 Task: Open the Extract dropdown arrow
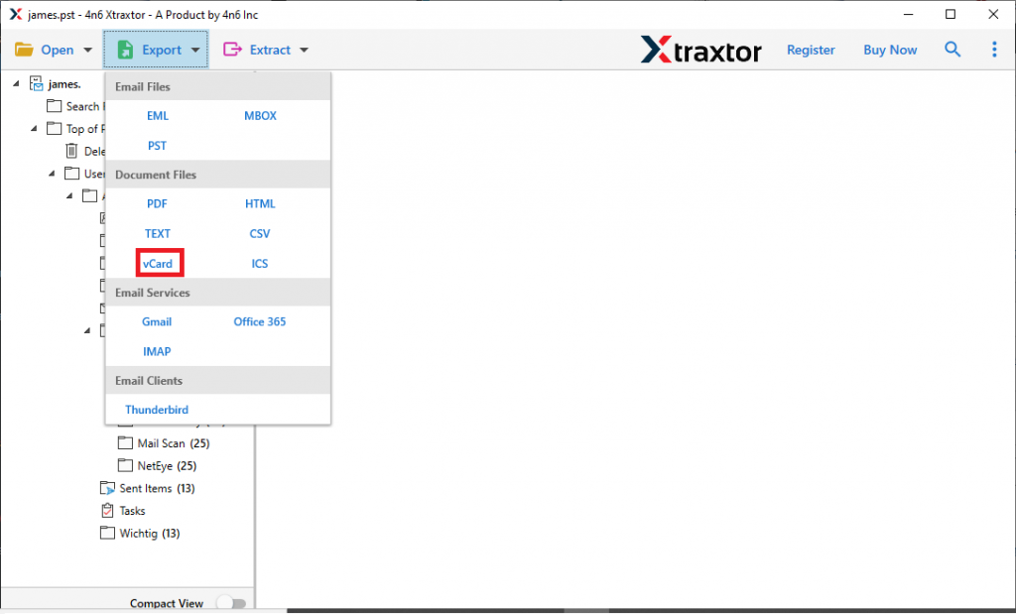(304, 49)
